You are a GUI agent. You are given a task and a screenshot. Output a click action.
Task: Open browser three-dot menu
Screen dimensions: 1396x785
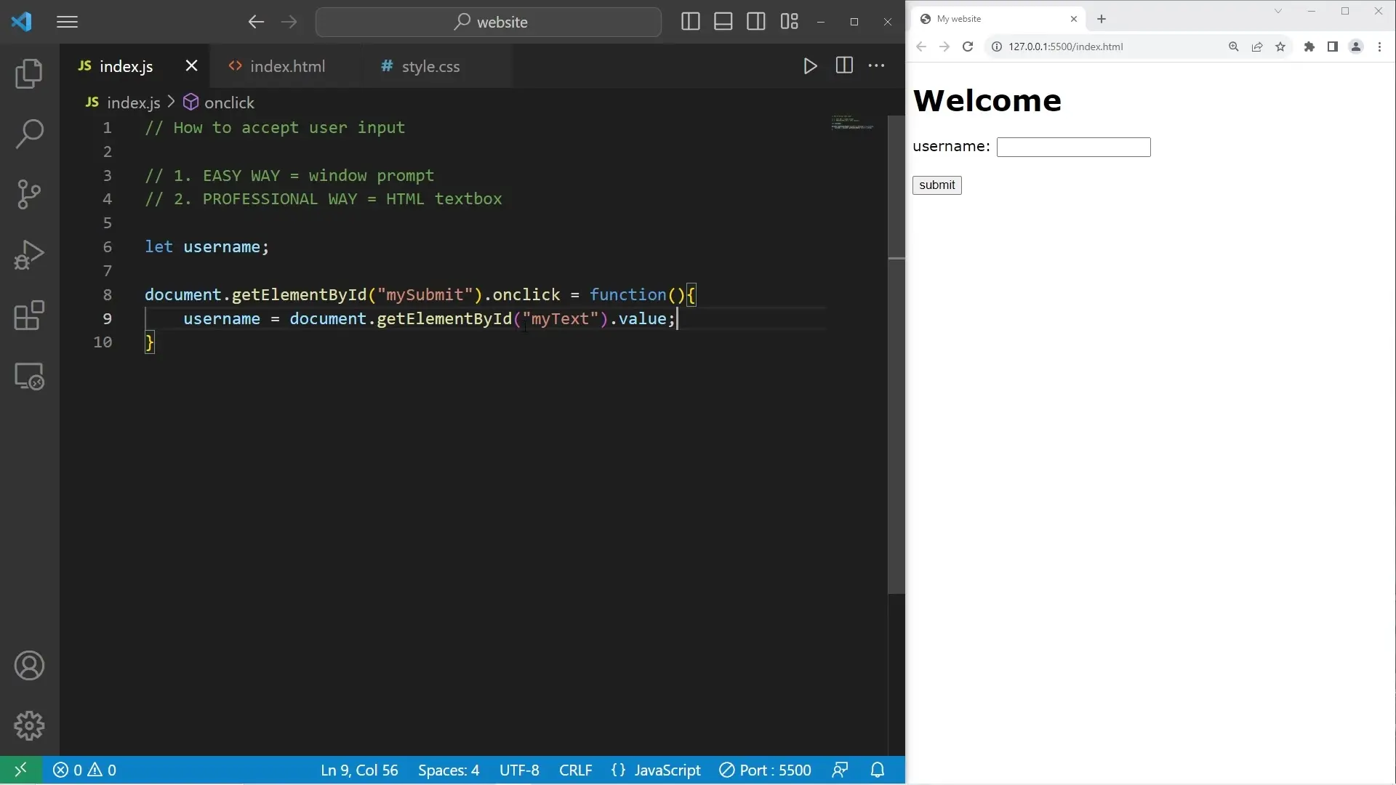pyautogui.click(x=1379, y=47)
